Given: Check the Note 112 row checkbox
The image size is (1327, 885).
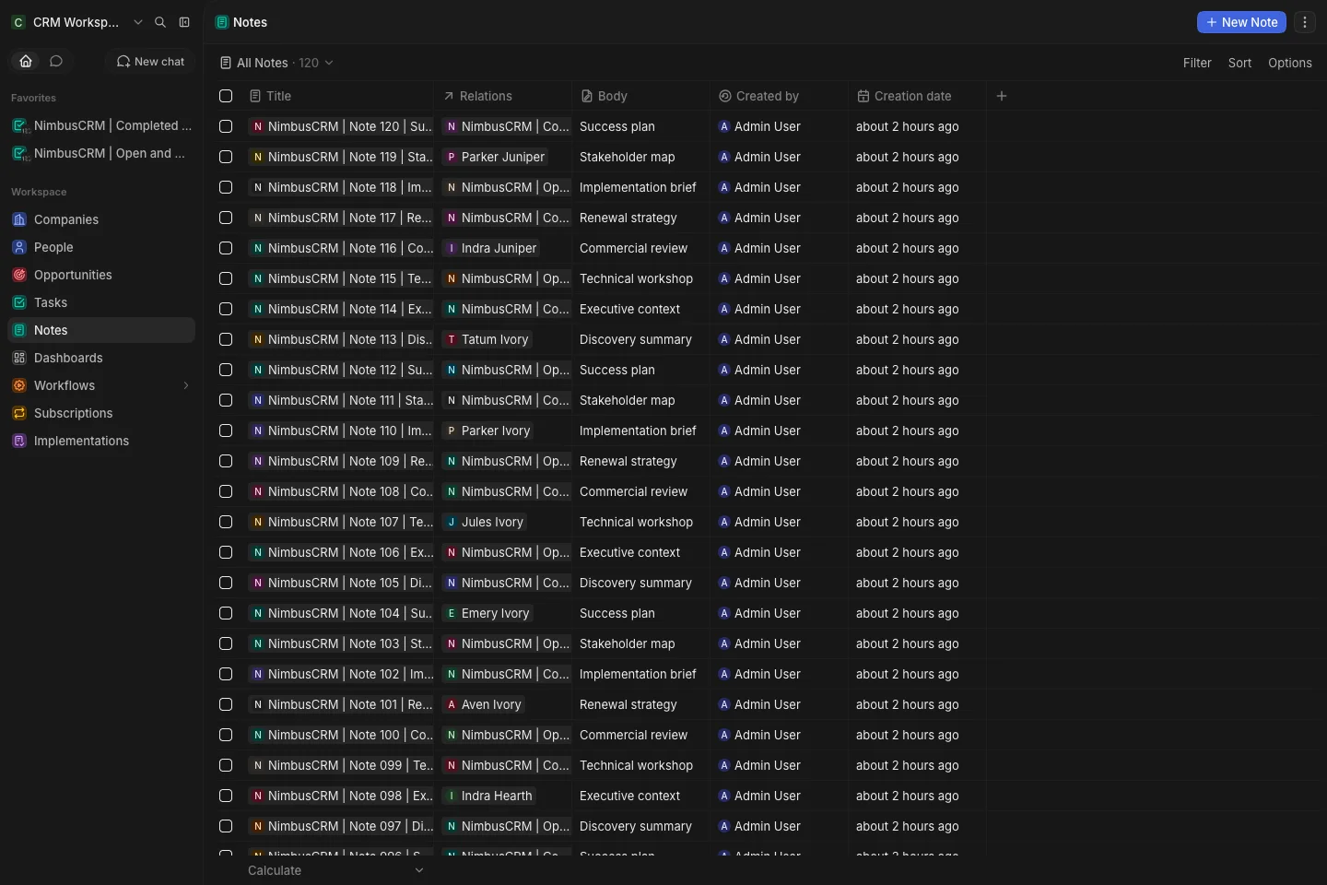Looking at the screenshot, I should pos(226,370).
